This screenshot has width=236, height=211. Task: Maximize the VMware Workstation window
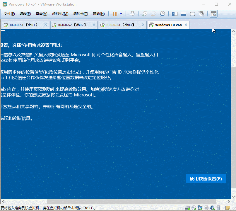pyautogui.click(x=216, y=4)
